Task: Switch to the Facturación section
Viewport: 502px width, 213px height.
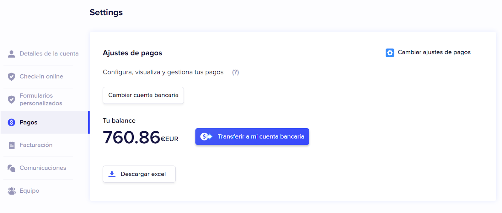Action: coord(36,145)
